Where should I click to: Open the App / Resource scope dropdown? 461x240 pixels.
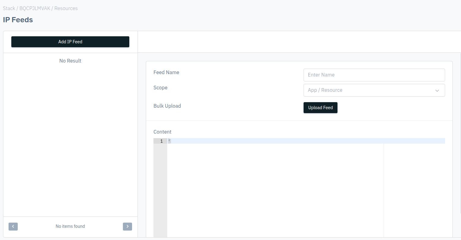[x=374, y=90]
